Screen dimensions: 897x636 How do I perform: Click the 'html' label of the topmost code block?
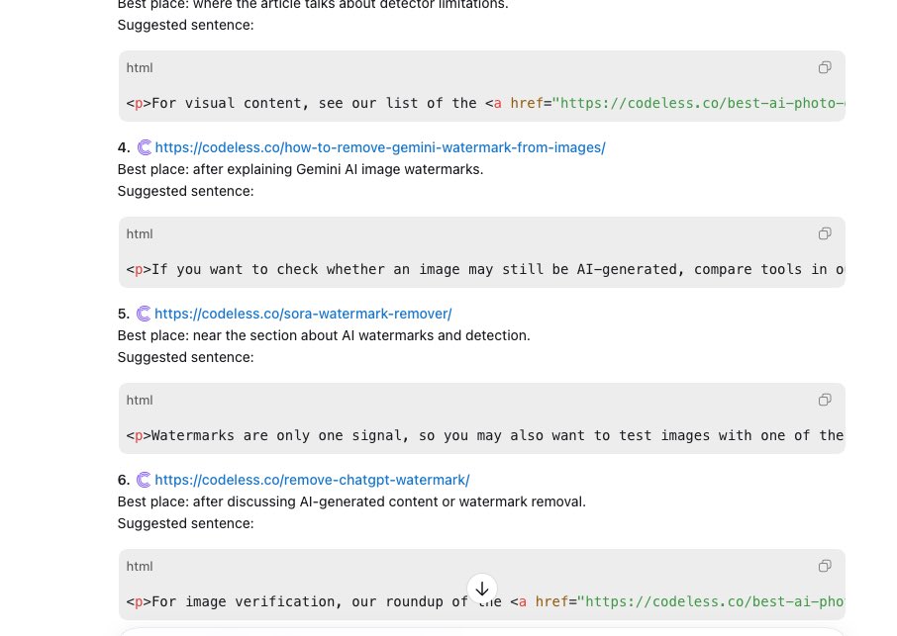coord(140,68)
